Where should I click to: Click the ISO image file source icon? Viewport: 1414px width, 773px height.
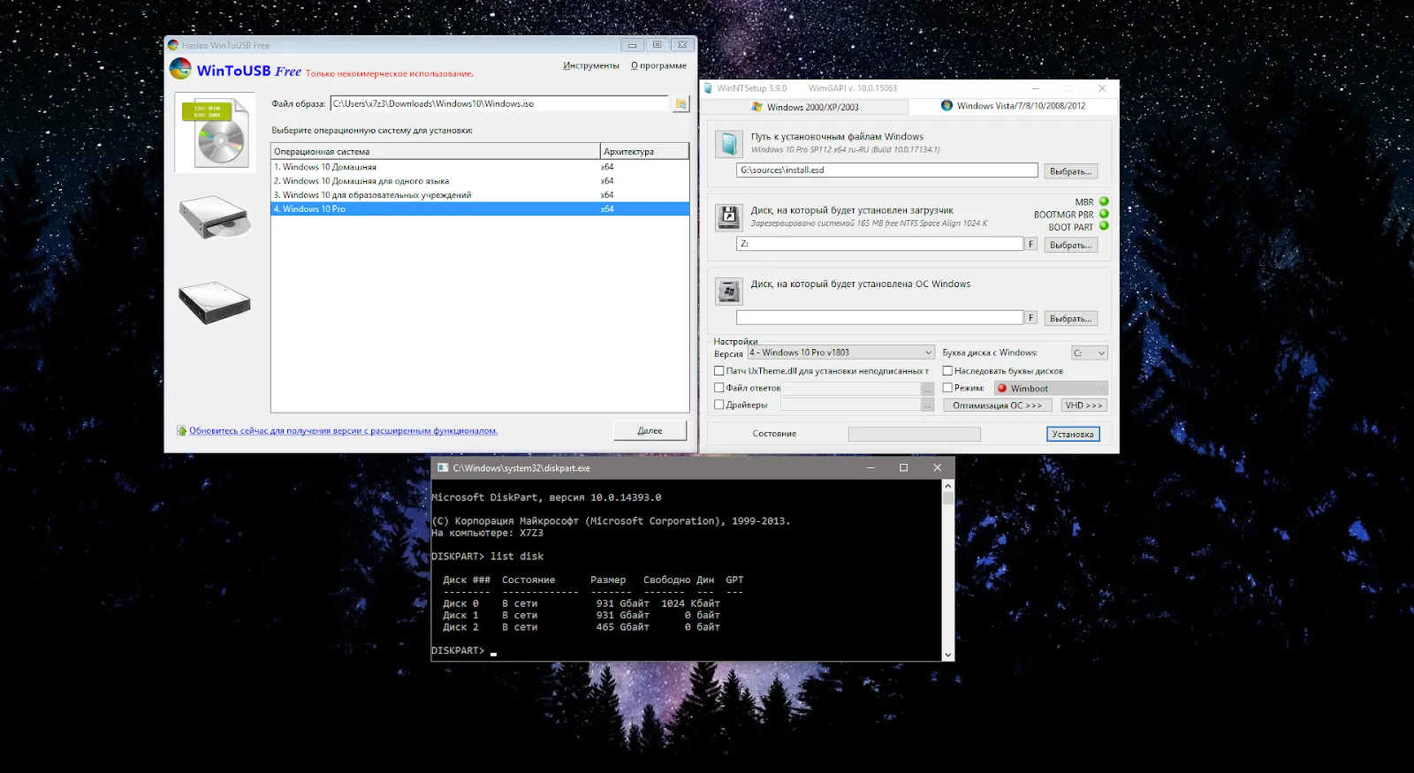214,133
